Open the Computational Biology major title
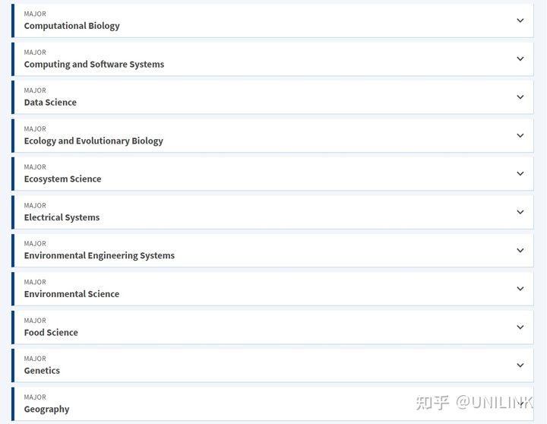The width and height of the screenshot is (547, 424). 71,26
